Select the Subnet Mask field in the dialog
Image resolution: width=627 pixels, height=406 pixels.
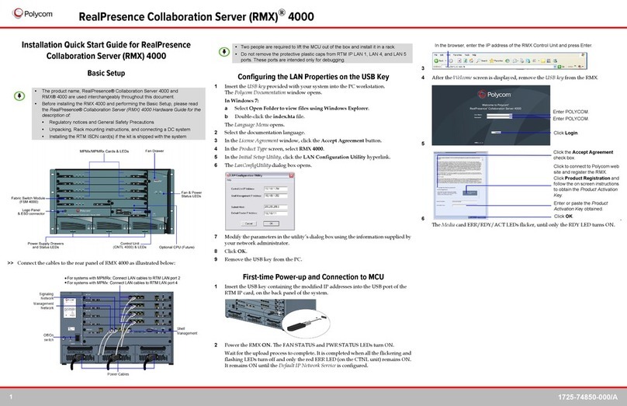(x=276, y=206)
